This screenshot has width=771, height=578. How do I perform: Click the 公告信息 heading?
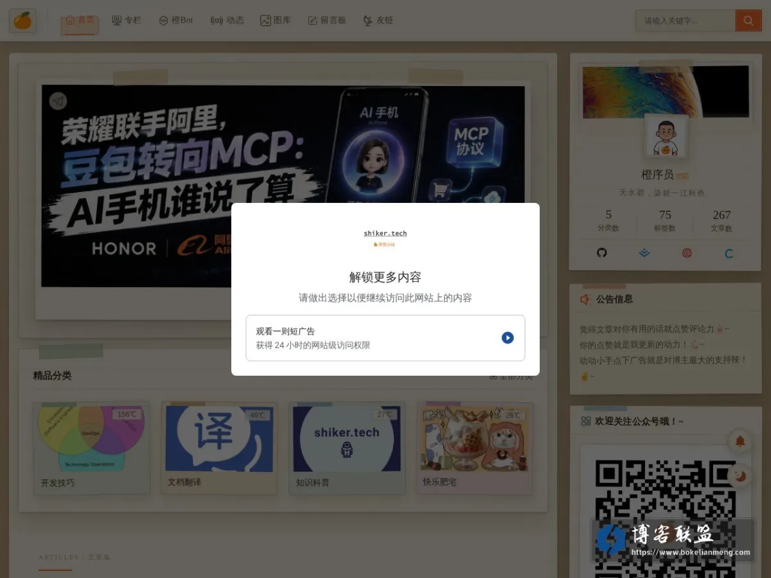(x=614, y=299)
